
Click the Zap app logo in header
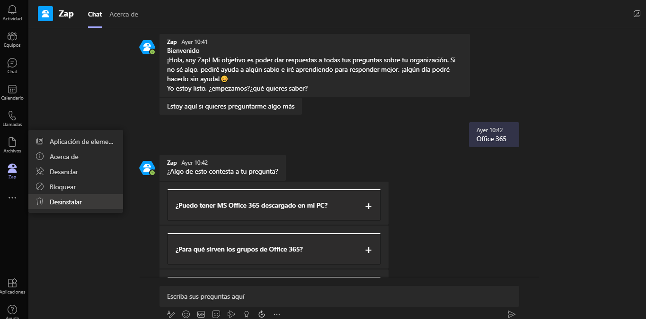coord(45,14)
